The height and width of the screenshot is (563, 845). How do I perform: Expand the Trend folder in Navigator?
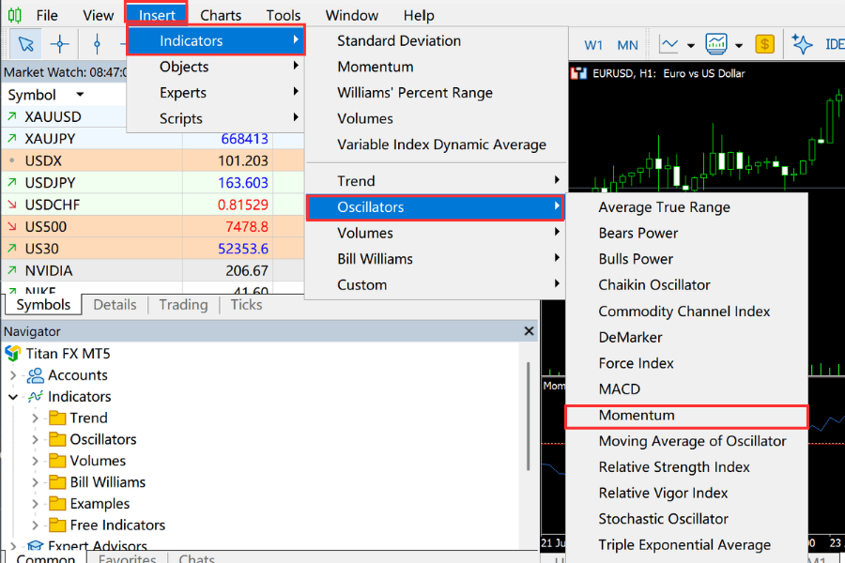(35, 418)
